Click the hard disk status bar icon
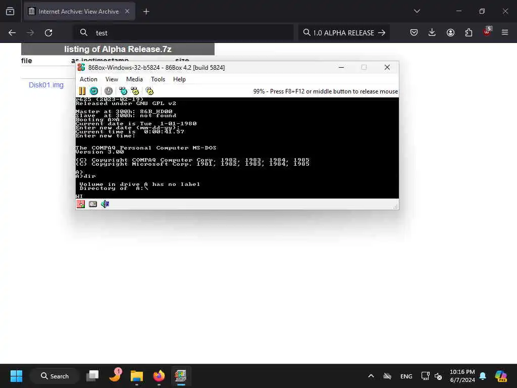Image resolution: width=517 pixels, height=388 pixels. point(93,204)
